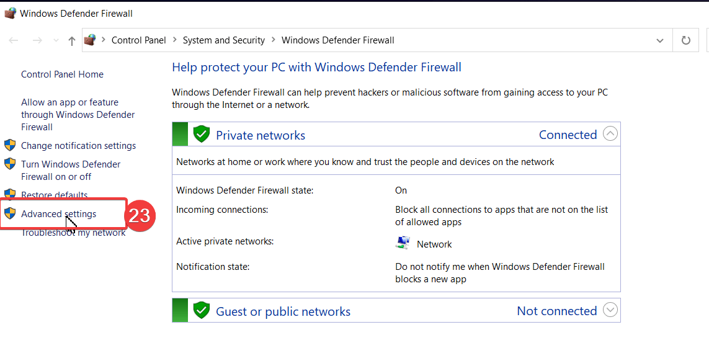Click Active private networks label
The height and width of the screenshot is (353, 709).
pos(225,241)
